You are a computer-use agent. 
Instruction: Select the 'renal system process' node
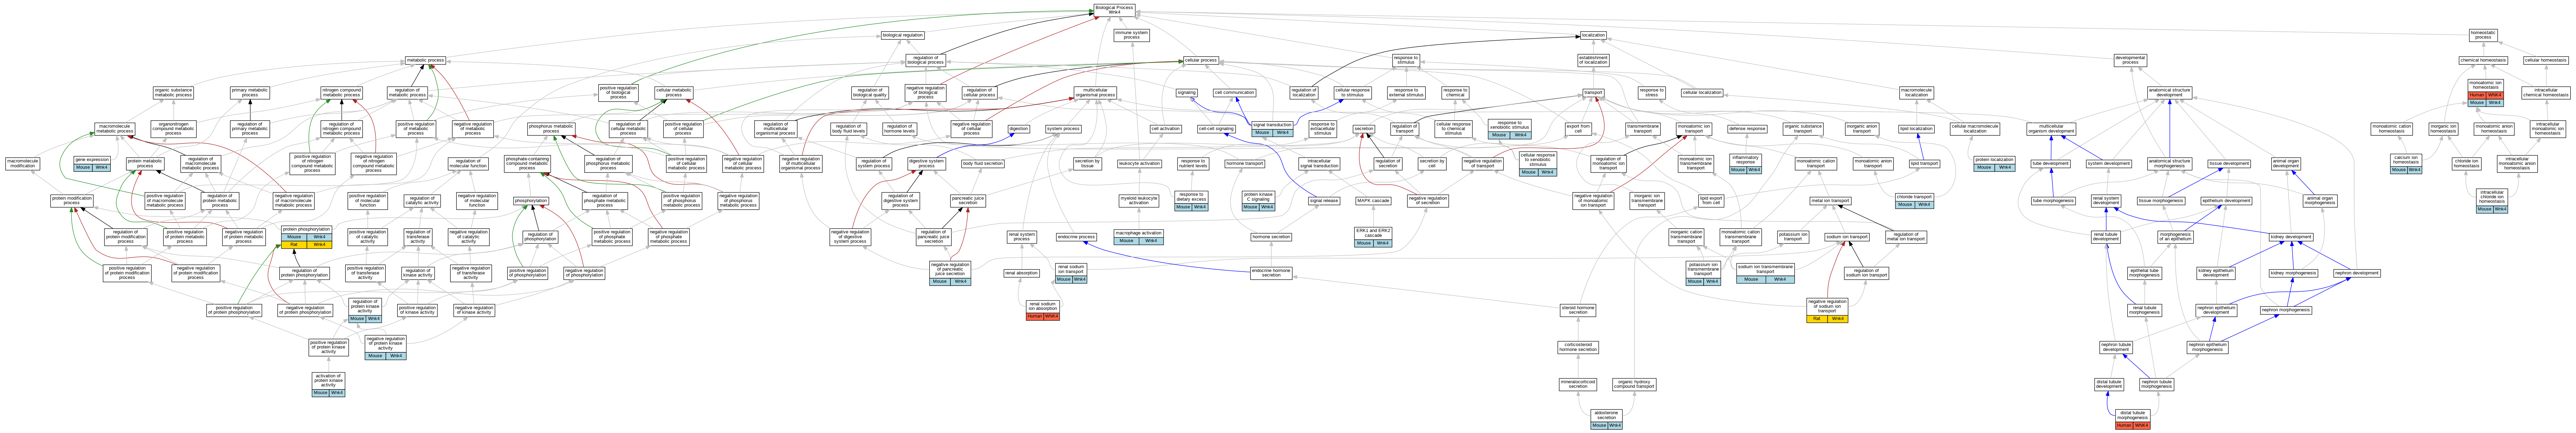coord(1021,238)
